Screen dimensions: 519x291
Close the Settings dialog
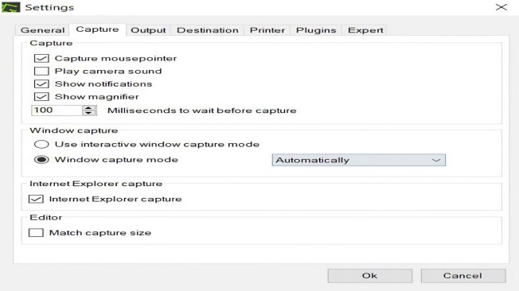(x=501, y=7)
